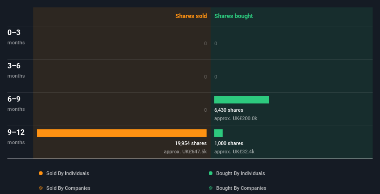Click the green Bought By Individuals legend dot

click(x=211, y=173)
